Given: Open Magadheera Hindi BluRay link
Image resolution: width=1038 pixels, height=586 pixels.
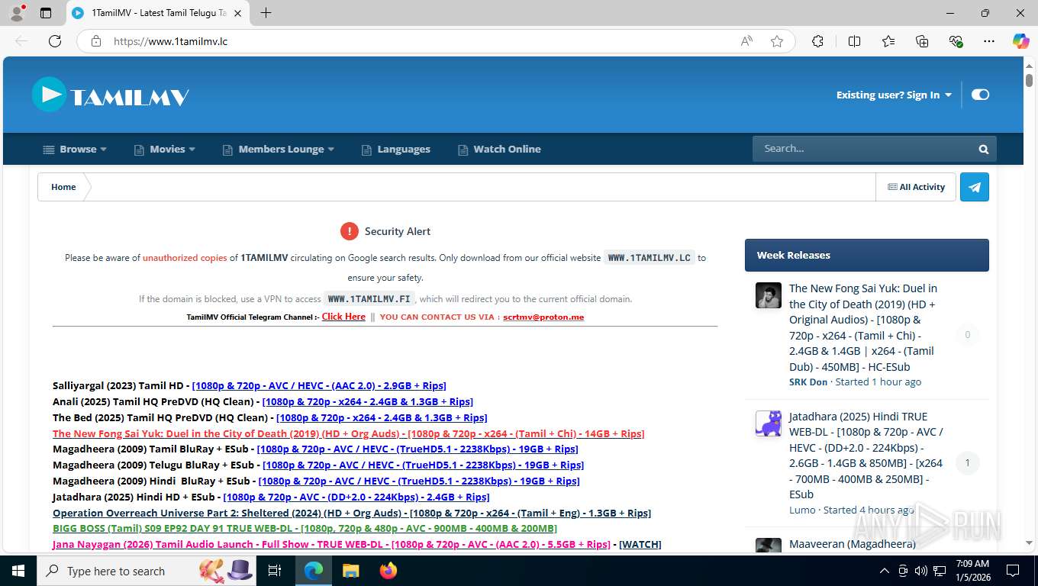Looking at the screenshot, I should tap(419, 481).
